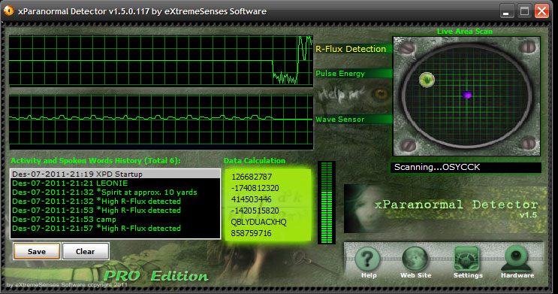Viewport: 558px width, 294px height.
Task: Click data value -1420515820
Action: [255, 211]
